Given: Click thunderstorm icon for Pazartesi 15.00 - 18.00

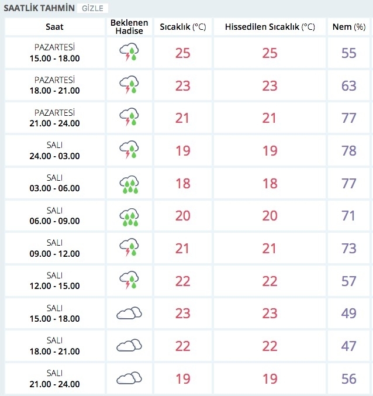Looking at the screenshot, I should point(129,53).
